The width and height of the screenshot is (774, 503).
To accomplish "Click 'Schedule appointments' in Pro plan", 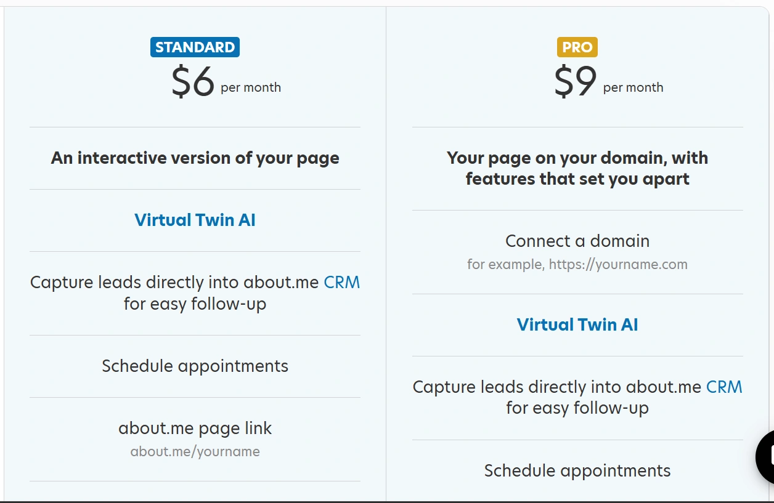I will click(577, 471).
